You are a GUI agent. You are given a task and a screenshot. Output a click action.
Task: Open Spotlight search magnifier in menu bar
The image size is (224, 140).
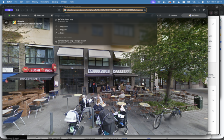tap(198, 2)
